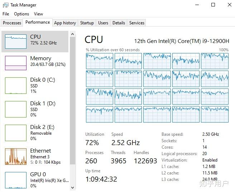Click the Task Manager app icon in title bar
Image resolution: width=235 pixels, height=192 pixels.
(5, 5)
